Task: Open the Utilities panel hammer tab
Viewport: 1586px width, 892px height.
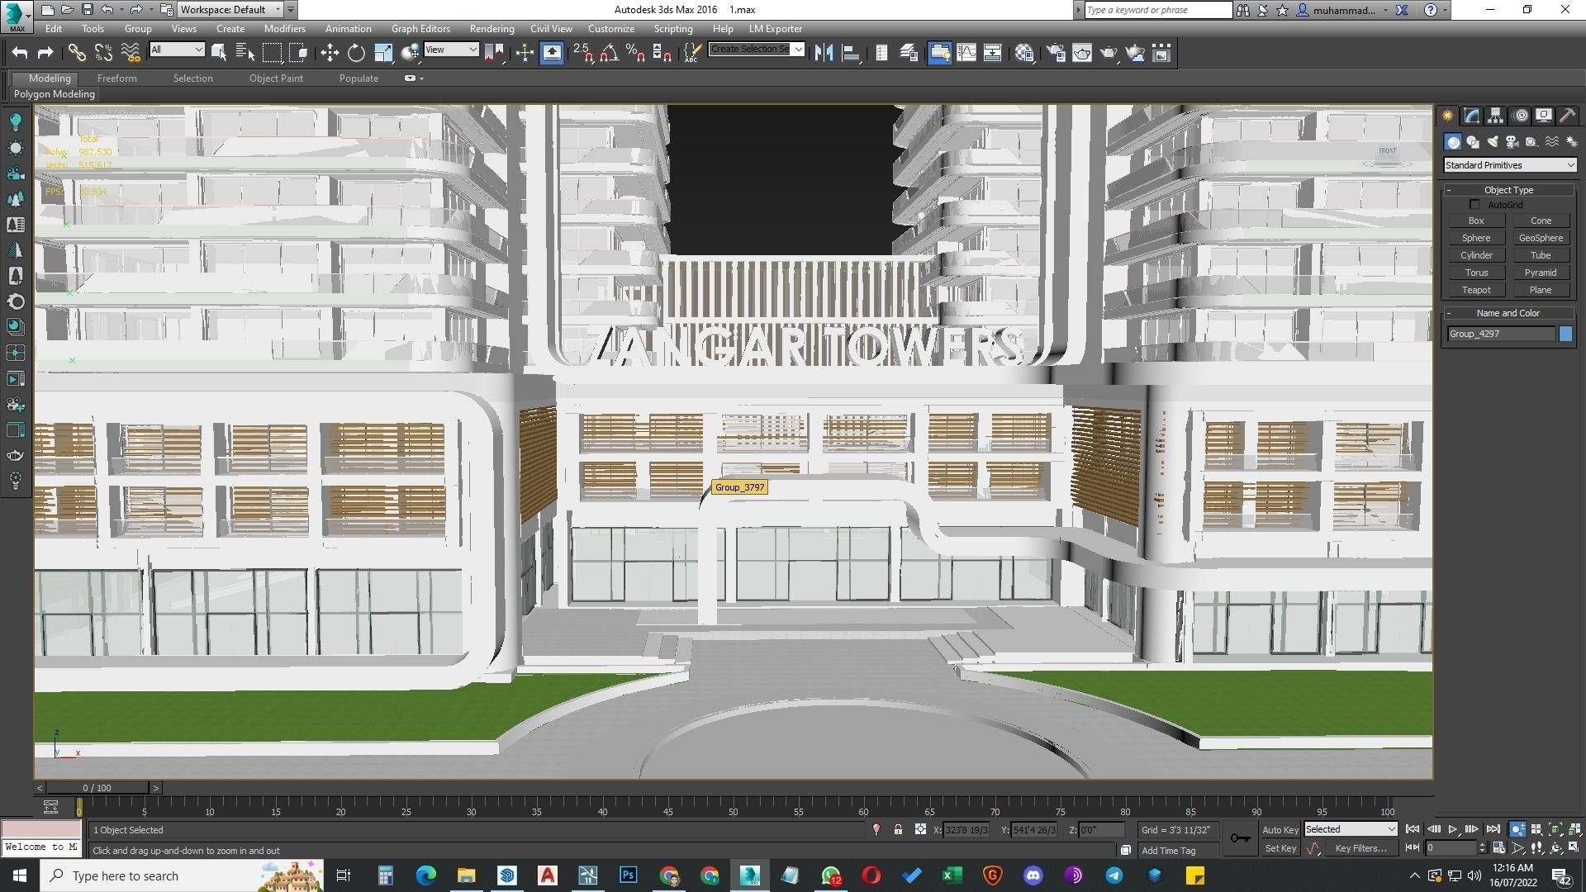Action: coord(1567,116)
